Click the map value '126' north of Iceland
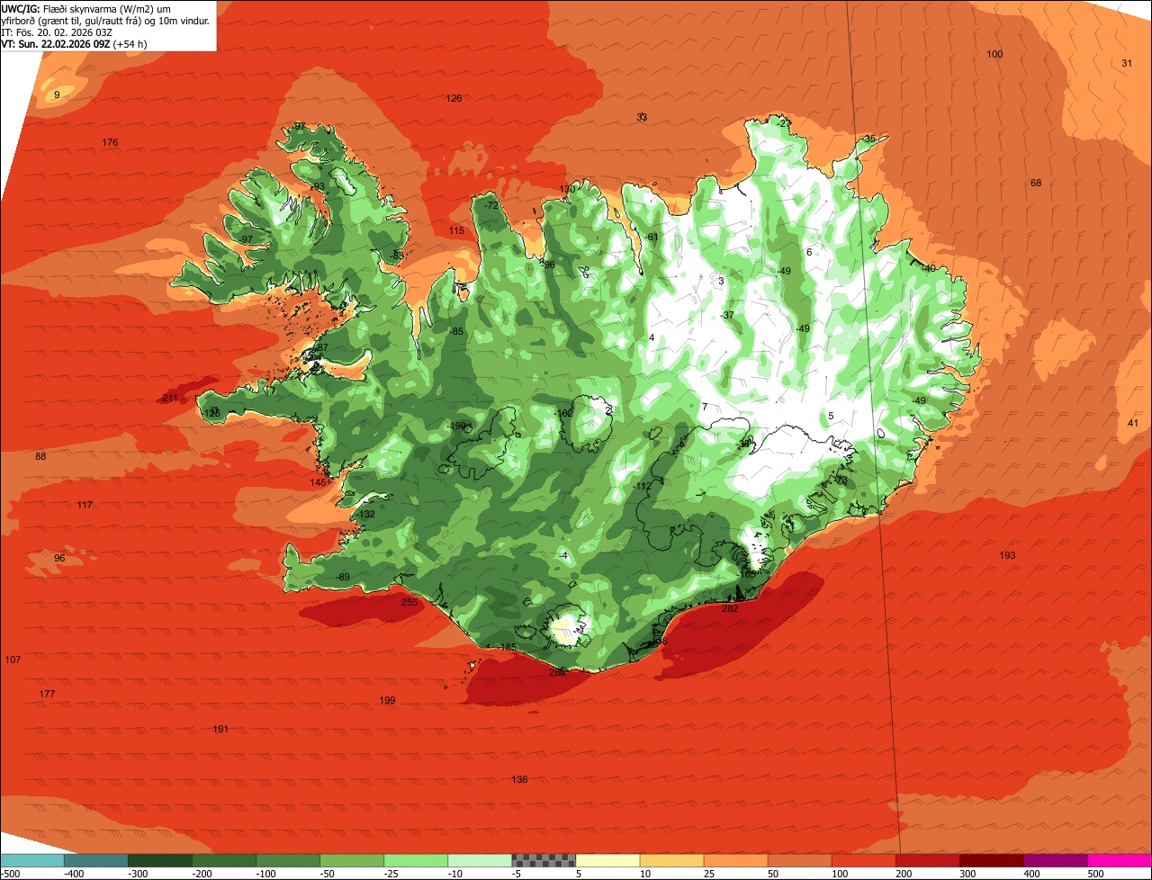This screenshot has height=880, width=1152. (x=454, y=98)
